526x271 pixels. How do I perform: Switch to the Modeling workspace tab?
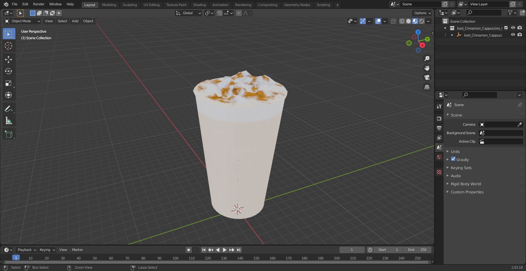[x=109, y=5]
